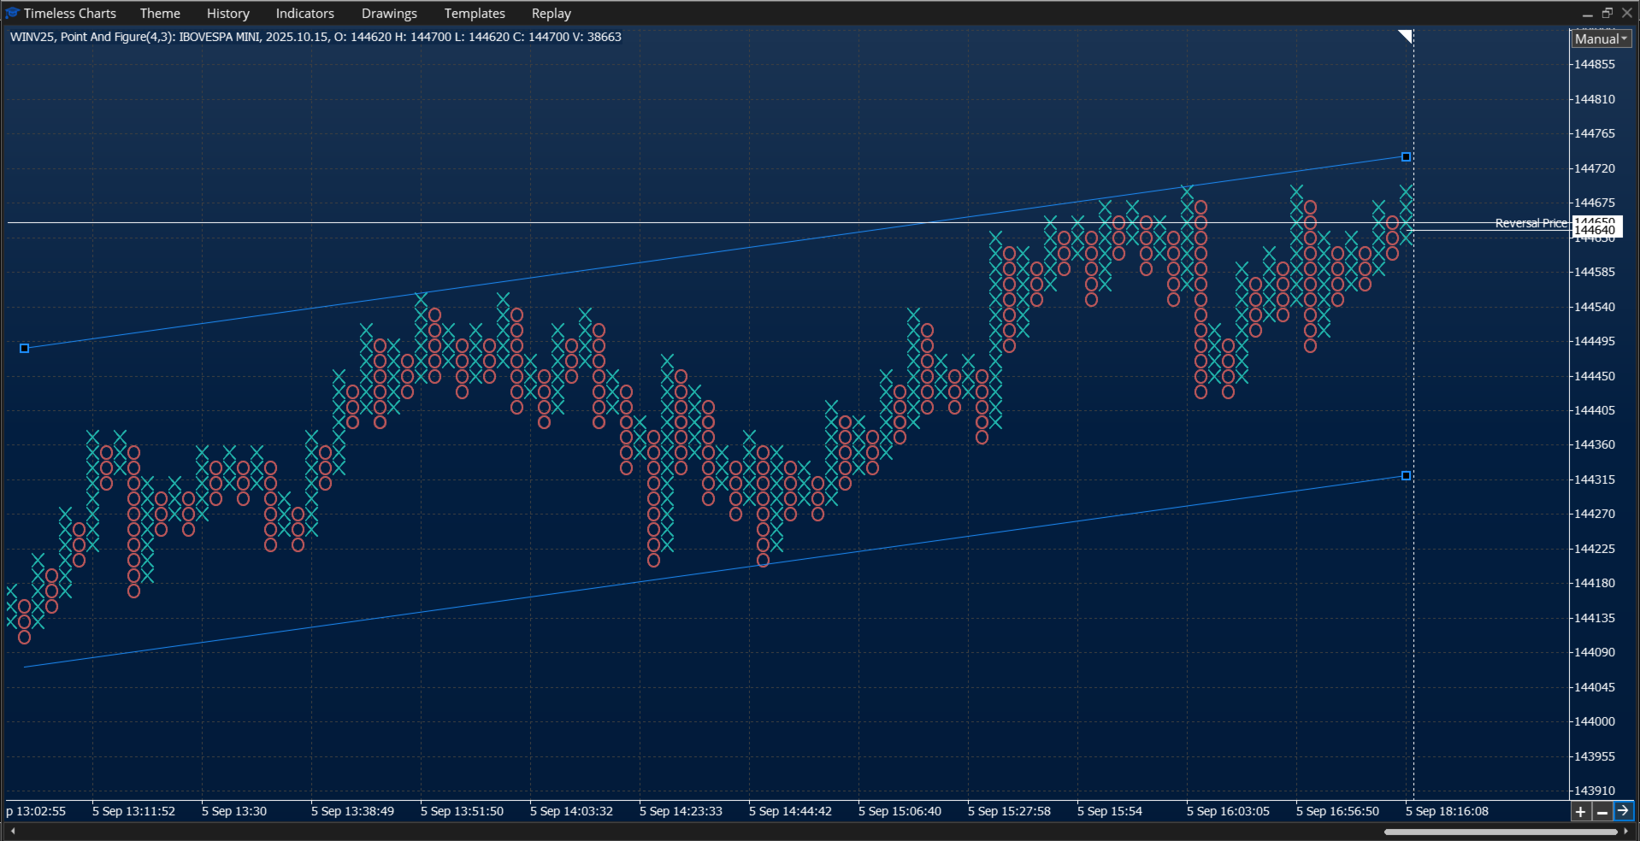The width and height of the screenshot is (1640, 841).
Task: Select upper trendline left end handle
Action: [x=25, y=349]
